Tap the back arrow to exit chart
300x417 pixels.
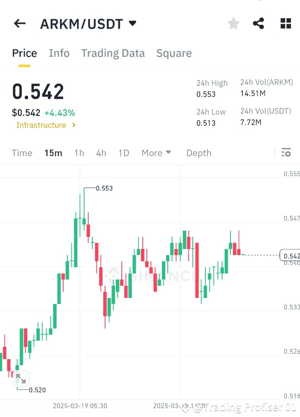tap(19, 23)
